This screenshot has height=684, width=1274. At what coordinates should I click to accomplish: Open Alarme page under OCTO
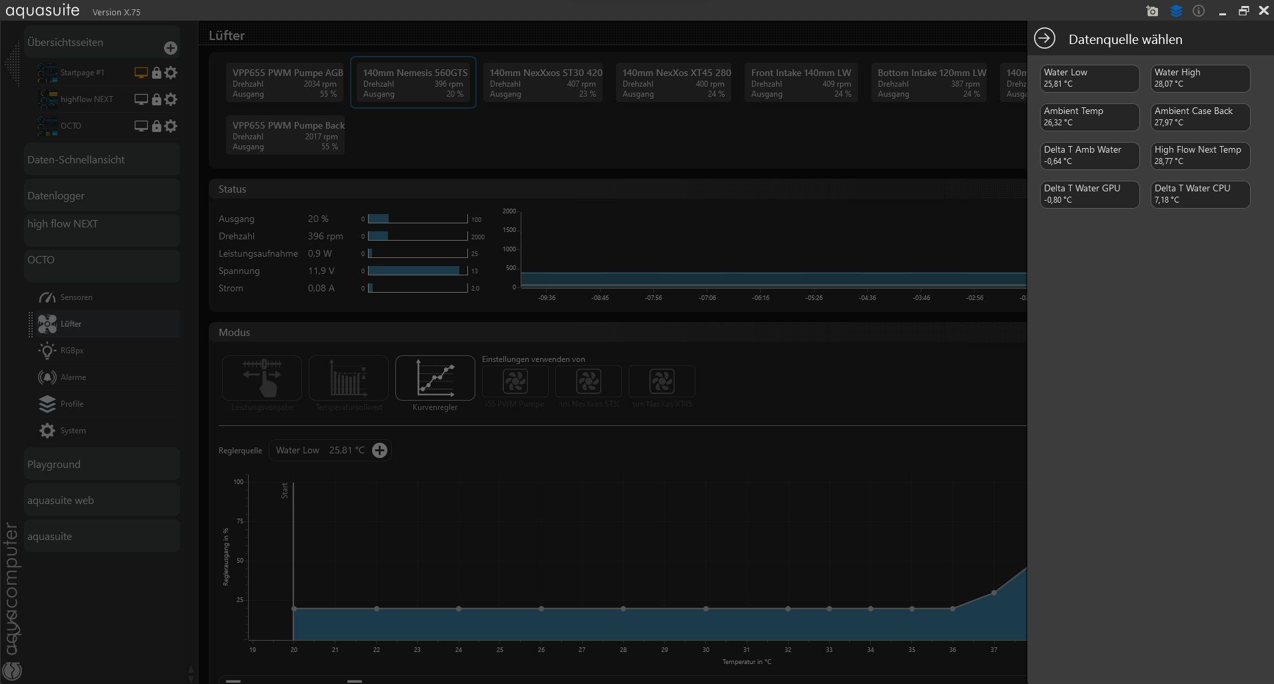click(x=107, y=377)
